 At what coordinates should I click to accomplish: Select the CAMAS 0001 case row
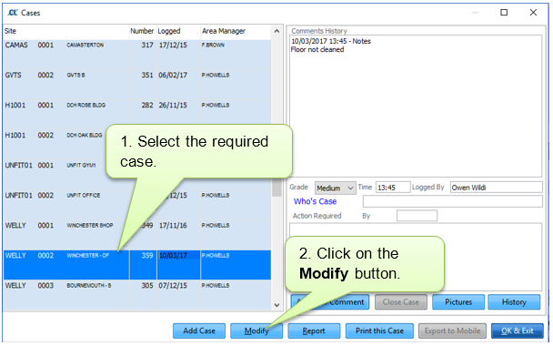(137, 55)
